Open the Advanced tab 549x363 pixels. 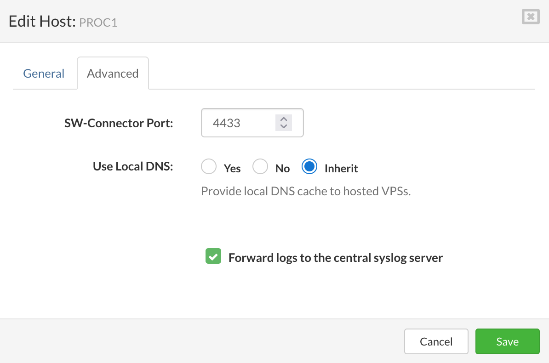pyautogui.click(x=112, y=73)
